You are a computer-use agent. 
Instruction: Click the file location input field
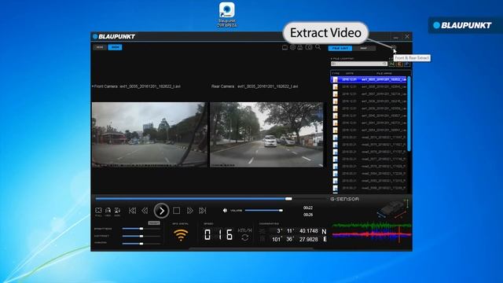(359, 64)
